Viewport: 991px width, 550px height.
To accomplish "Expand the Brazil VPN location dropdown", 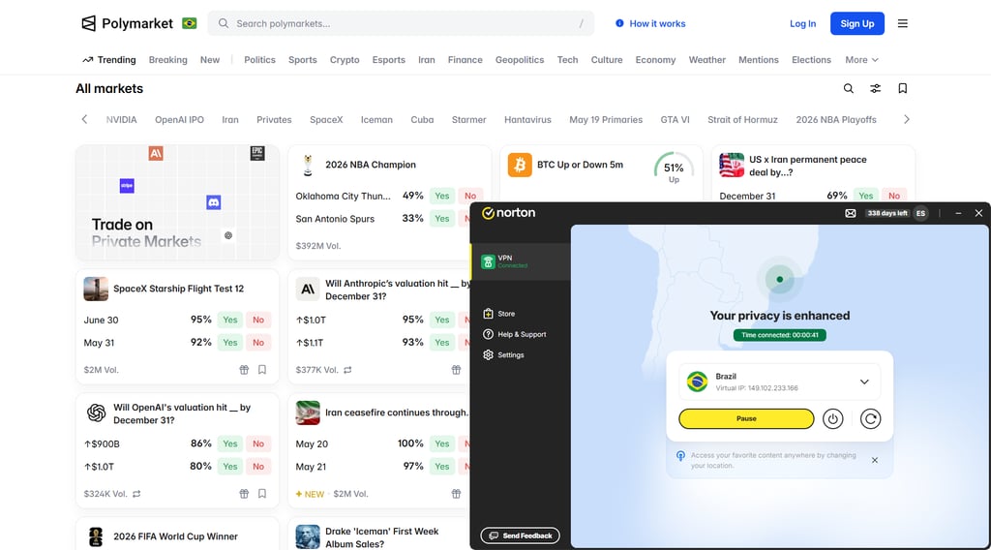I will [864, 382].
